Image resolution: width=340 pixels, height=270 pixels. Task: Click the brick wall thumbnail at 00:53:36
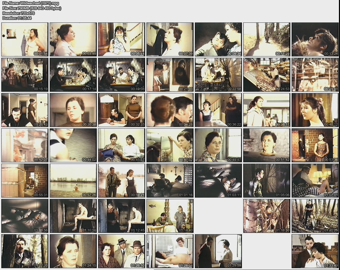[315, 145]
